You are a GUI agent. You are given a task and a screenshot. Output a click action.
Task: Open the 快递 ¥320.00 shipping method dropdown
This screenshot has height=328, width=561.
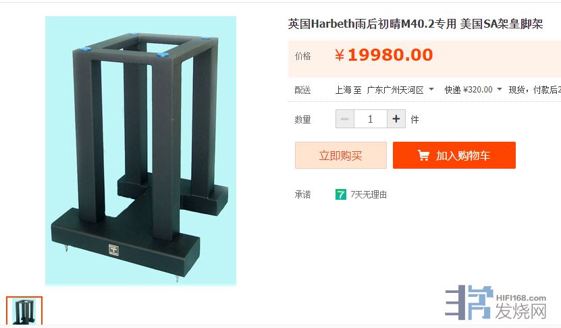pos(500,89)
